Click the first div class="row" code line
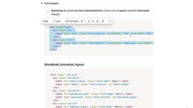 pos(60,27)
